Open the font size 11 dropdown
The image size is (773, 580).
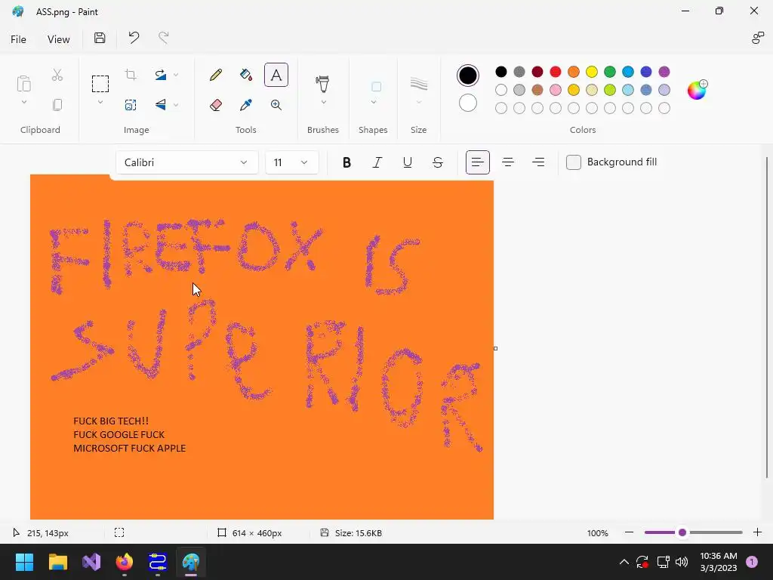coord(292,162)
